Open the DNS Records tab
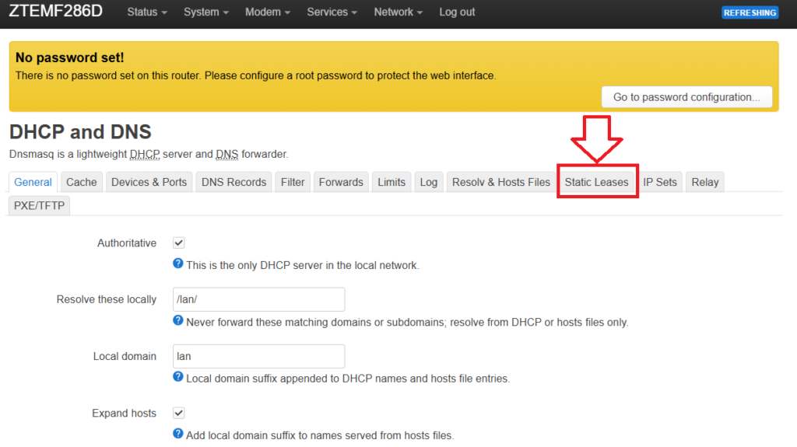Viewport: 797px width, 447px height. click(233, 182)
